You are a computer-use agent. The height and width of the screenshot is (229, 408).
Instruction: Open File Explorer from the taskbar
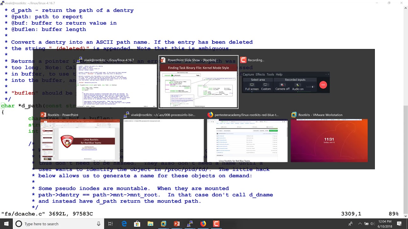[x=150, y=224]
